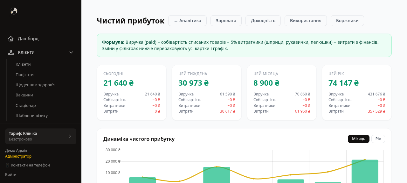Click the monthly expenses −61 960 ₴
This screenshot has width=407, height=183.
click(301, 111)
